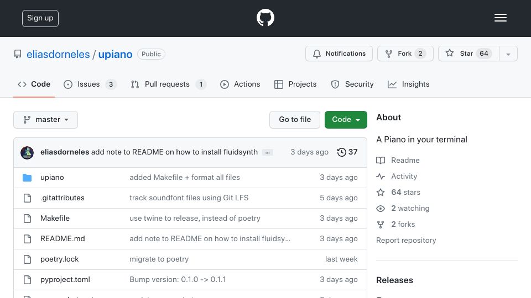This screenshot has width=531, height=298.
Task: Open the master branch selector dropdown
Action: 46,120
